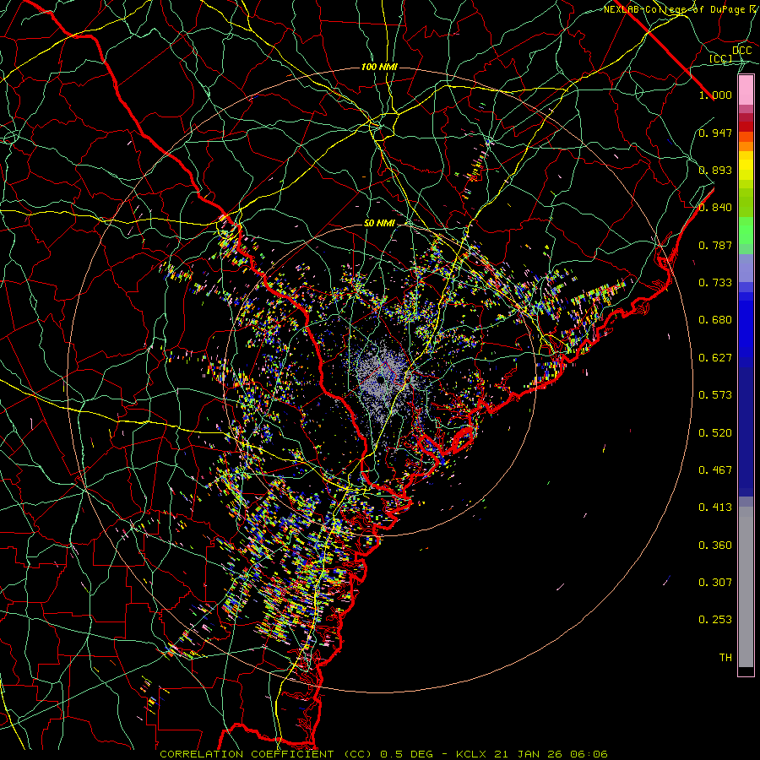Screen dimensions: 760x760
Task: Click the 0.947 value on the scale
Action: pos(715,133)
